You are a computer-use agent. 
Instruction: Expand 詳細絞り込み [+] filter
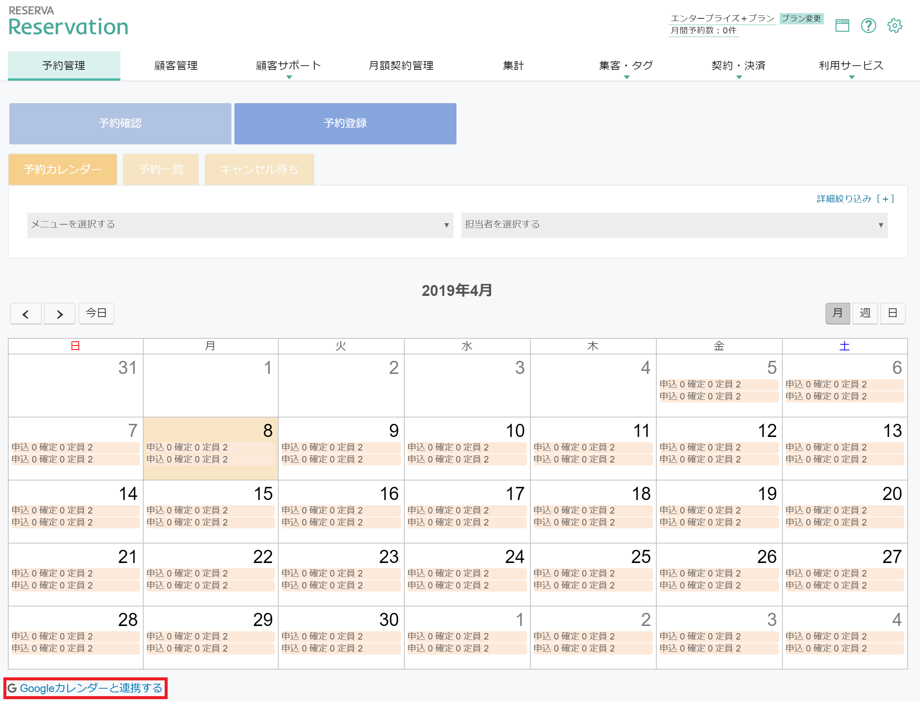coord(855,199)
